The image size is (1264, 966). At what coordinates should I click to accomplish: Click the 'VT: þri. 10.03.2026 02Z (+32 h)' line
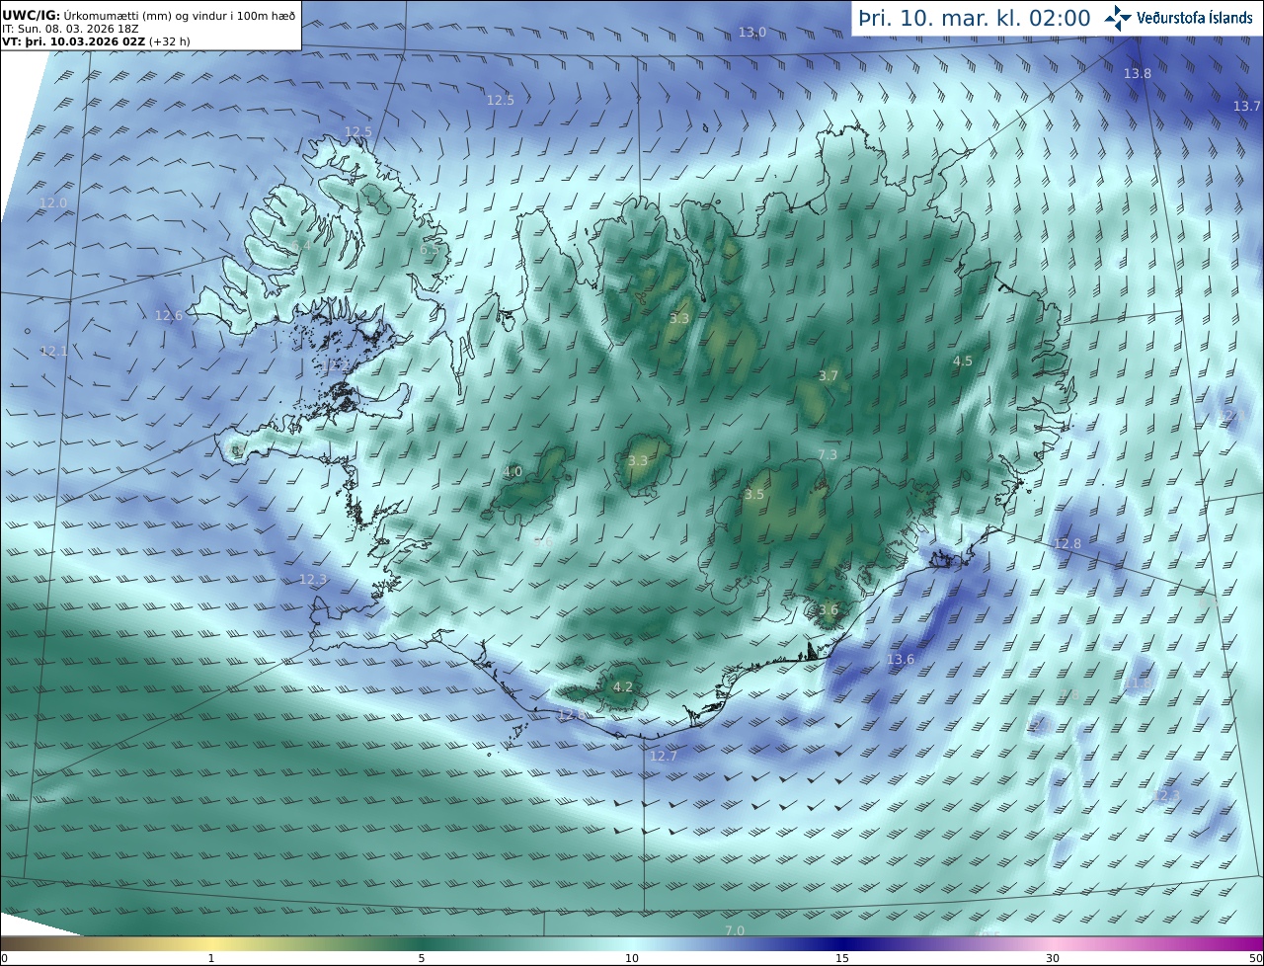click(96, 42)
